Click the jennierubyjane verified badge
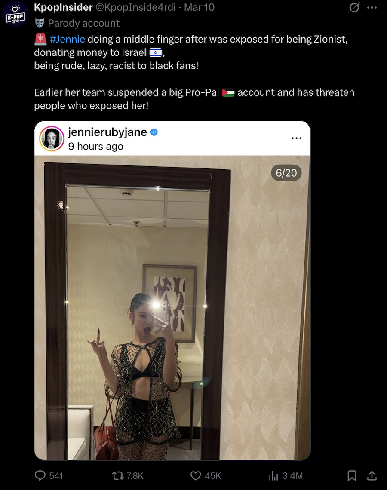The width and height of the screenshot is (387, 490). (x=154, y=132)
